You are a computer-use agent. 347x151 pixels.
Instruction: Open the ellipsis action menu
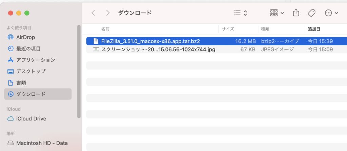tap(331, 13)
